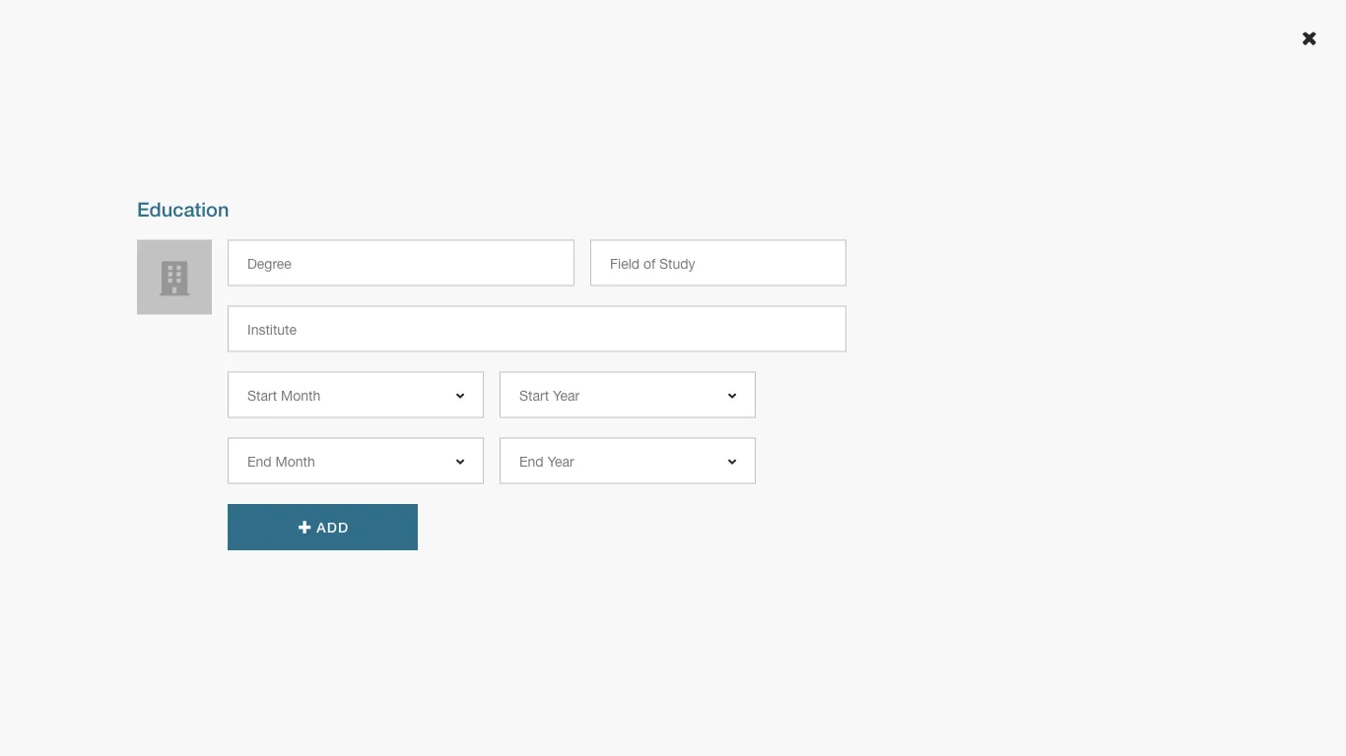Screen dimensions: 1346x756
Task: Click the ADD text label
Action: point(333,528)
